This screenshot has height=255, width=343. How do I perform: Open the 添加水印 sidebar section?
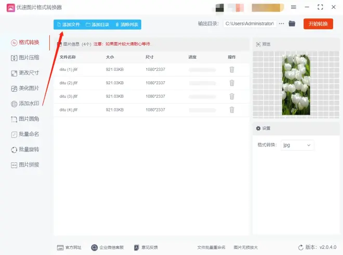[25, 104]
